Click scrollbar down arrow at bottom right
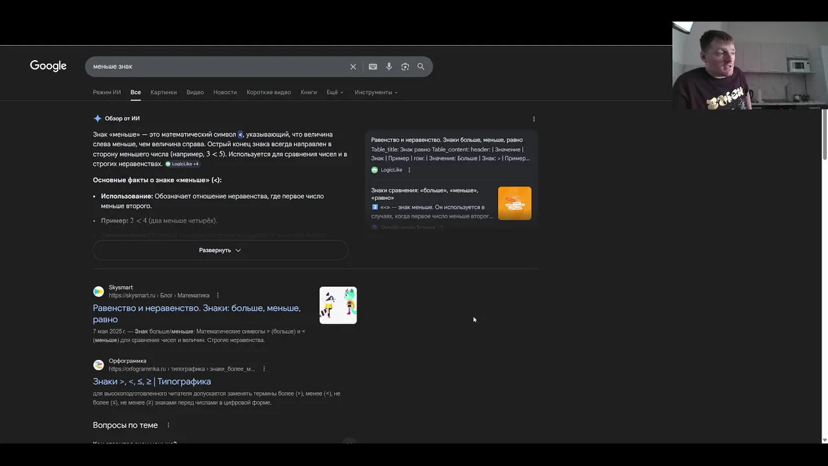 click(824, 440)
